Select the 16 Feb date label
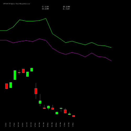131x131 pixels. pos(10,124)
